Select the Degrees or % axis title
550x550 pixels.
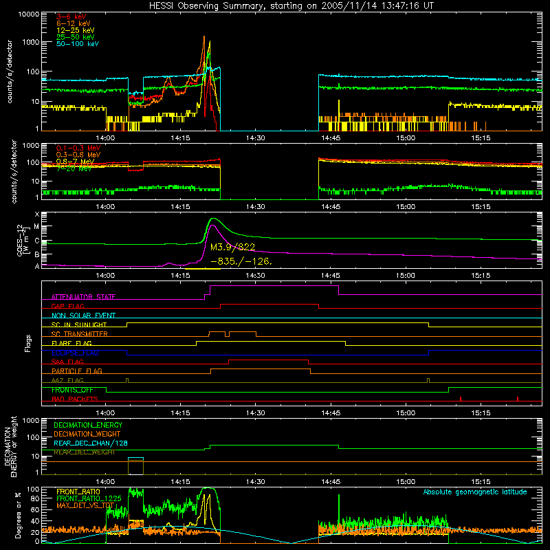pyautogui.click(x=18, y=515)
